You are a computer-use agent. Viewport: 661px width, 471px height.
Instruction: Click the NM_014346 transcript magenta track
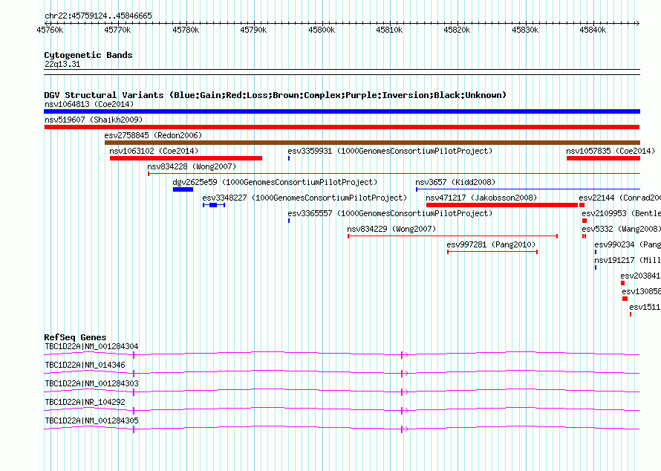342,373
